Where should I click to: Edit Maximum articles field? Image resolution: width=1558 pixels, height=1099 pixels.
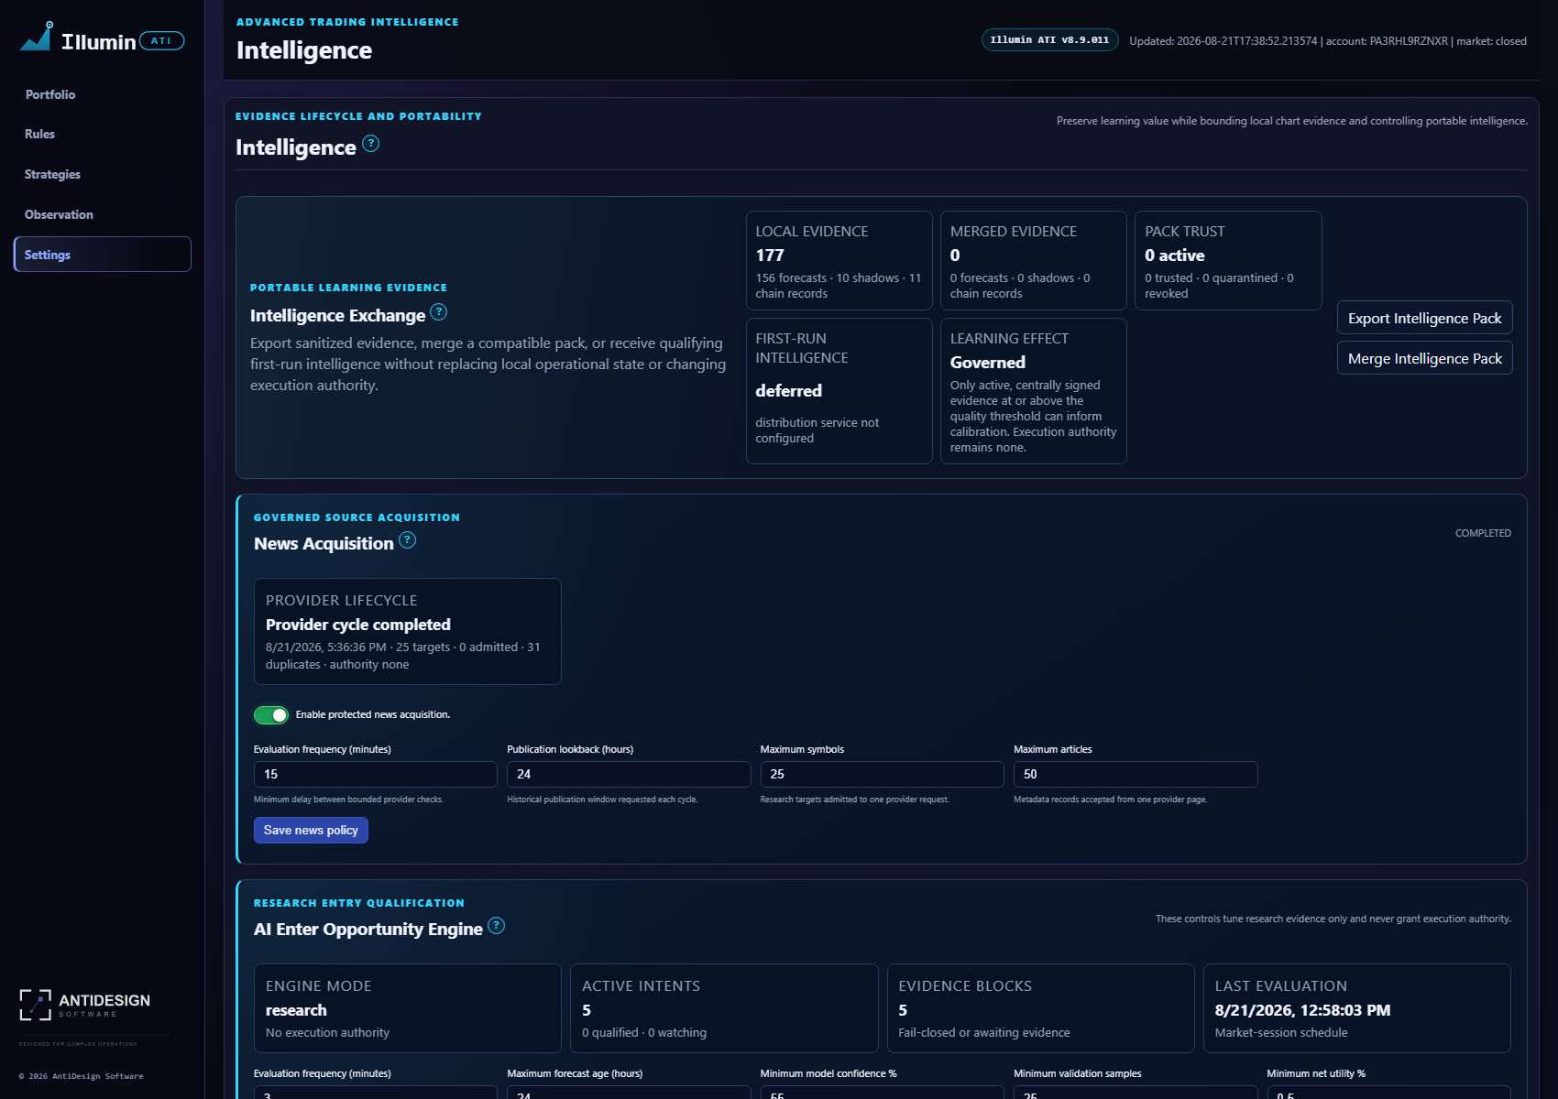(1136, 775)
